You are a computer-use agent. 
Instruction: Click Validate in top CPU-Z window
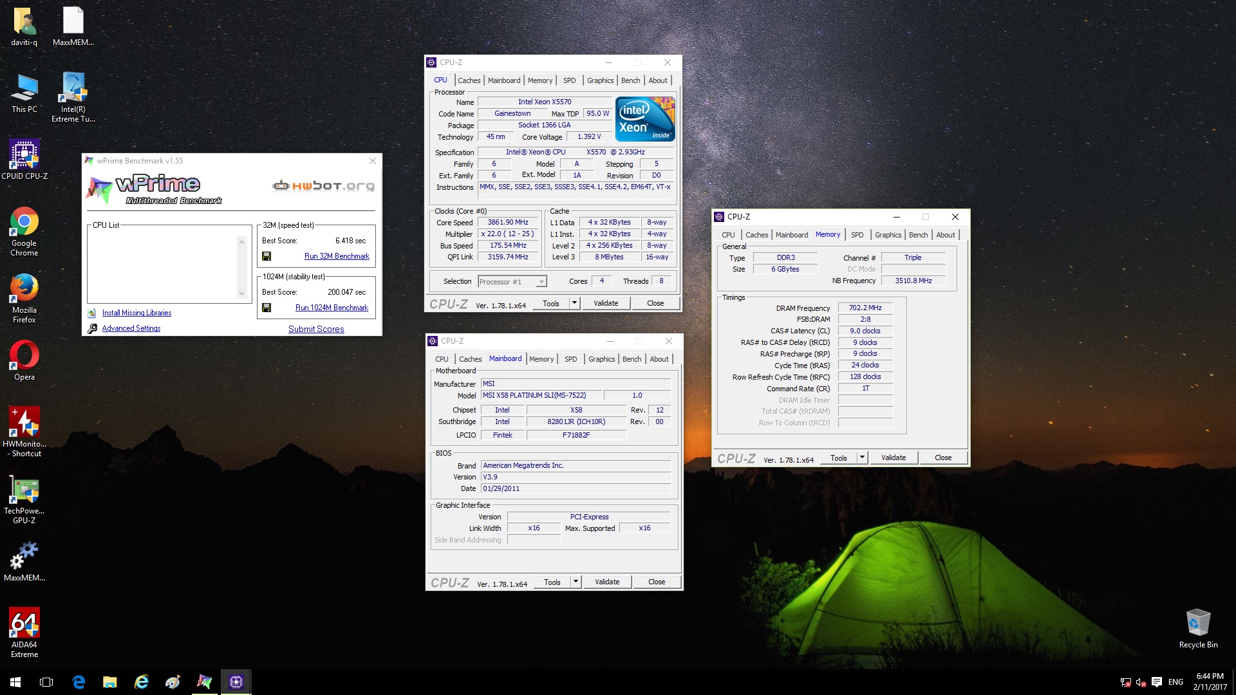click(x=606, y=303)
